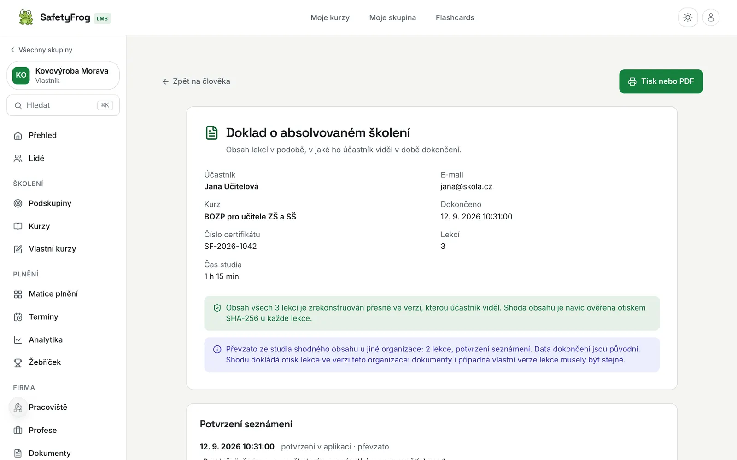Click the Tisk nebo PDF button
This screenshot has height=460, width=737.
[x=661, y=81]
